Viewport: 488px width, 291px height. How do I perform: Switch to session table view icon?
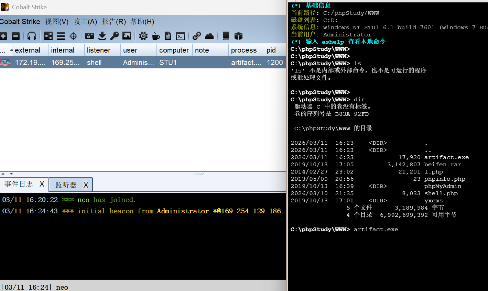61,36
